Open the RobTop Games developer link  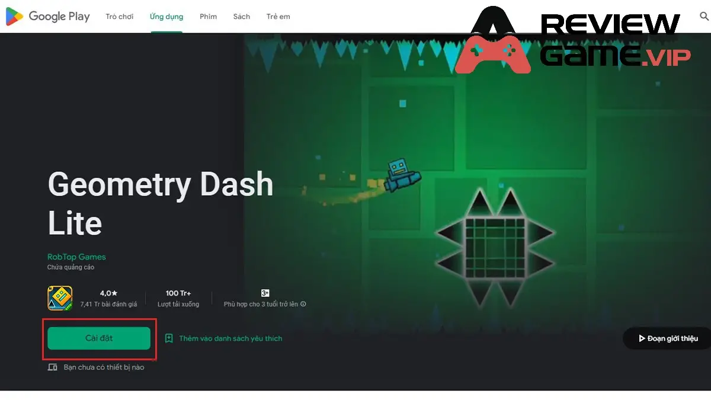tap(76, 257)
